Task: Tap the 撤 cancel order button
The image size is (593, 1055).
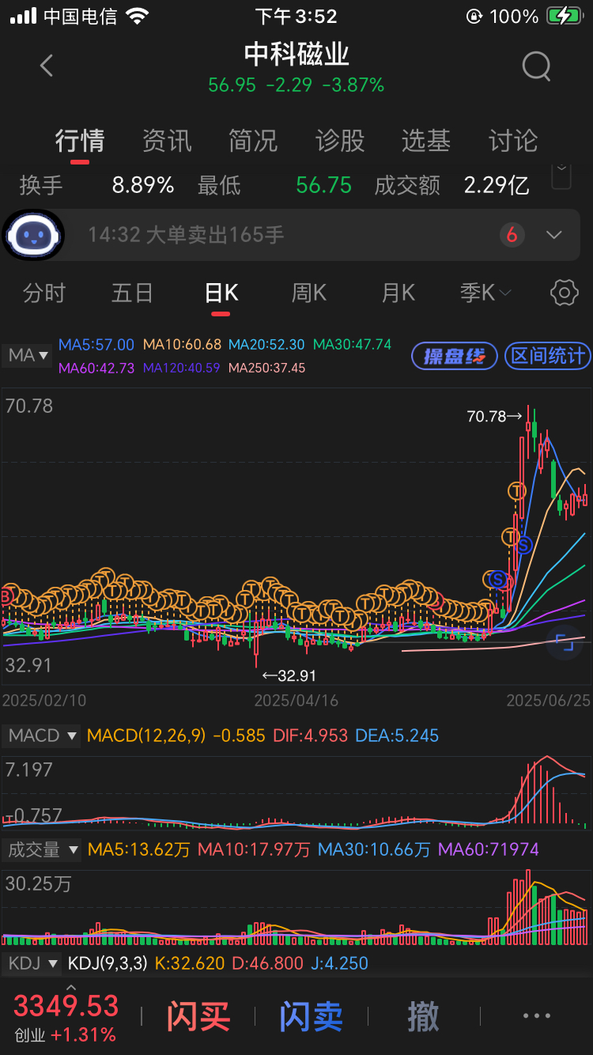Action: pyautogui.click(x=424, y=1016)
